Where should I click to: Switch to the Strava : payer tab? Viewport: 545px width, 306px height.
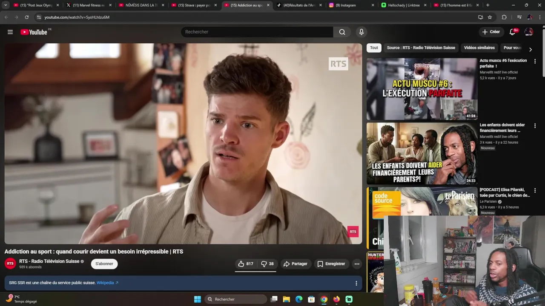(194, 5)
